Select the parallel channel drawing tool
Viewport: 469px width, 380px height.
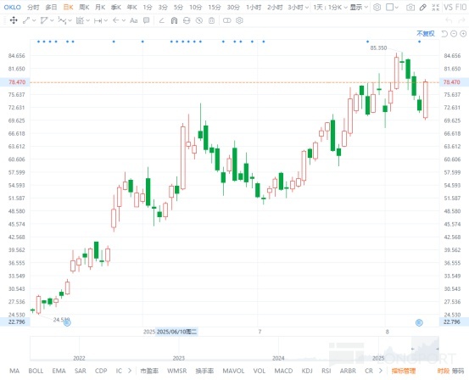[44, 20]
